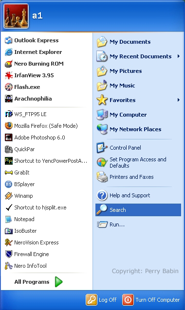Click the Nero InfoTool icon
The width and height of the screenshot is (185, 310).
[x=8, y=266]
